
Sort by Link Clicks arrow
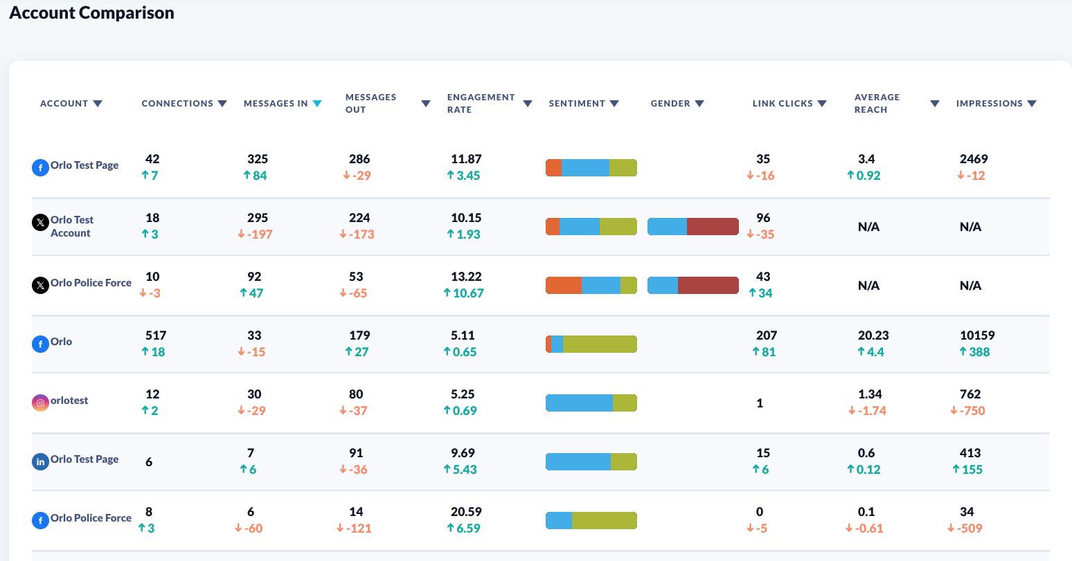pos(822,104)
